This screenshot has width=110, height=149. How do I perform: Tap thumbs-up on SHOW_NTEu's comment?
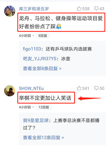(83, 88)
